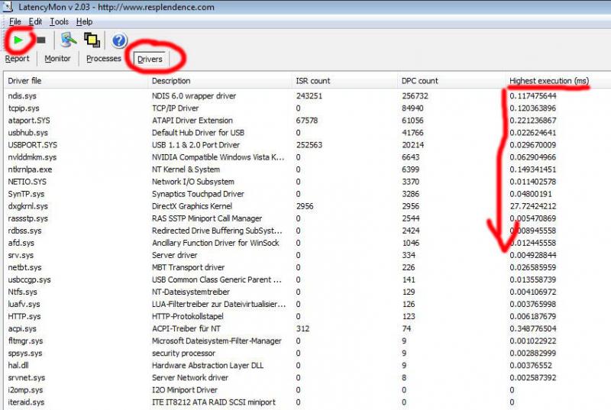Start monitoring with the green play button

point(18,40)
